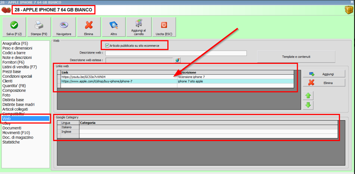Open the Altro magnifier button
This screenshot has width=355, height=174.
tap(114, 27)
